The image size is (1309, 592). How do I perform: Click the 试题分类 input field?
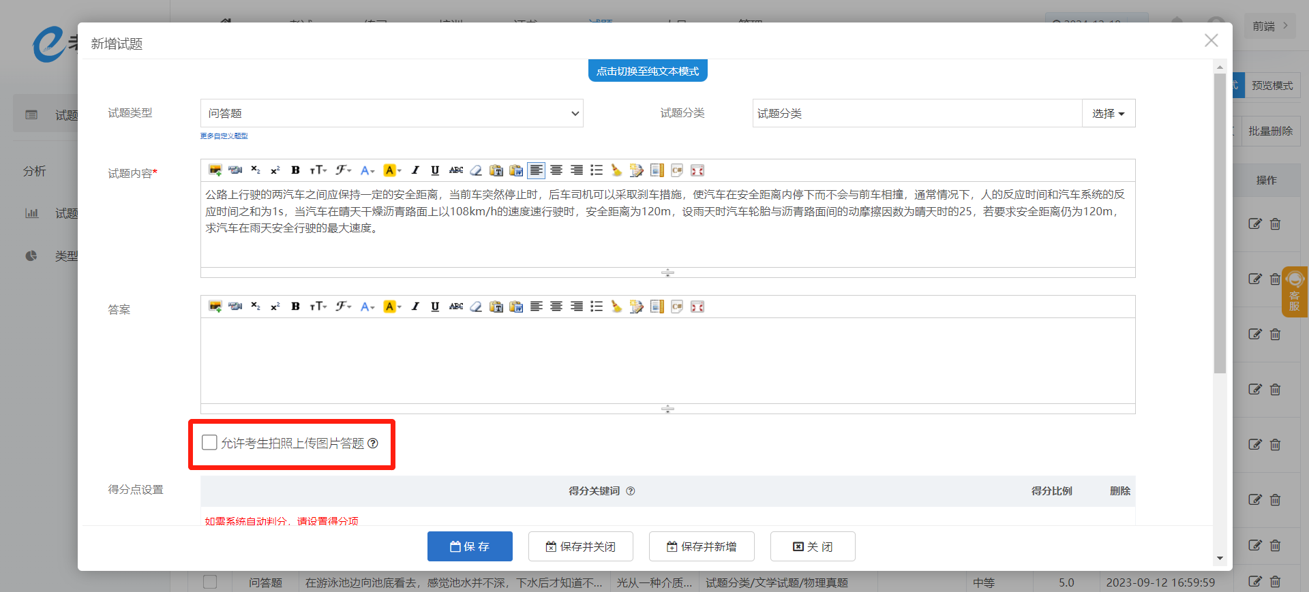click(916, 113)
